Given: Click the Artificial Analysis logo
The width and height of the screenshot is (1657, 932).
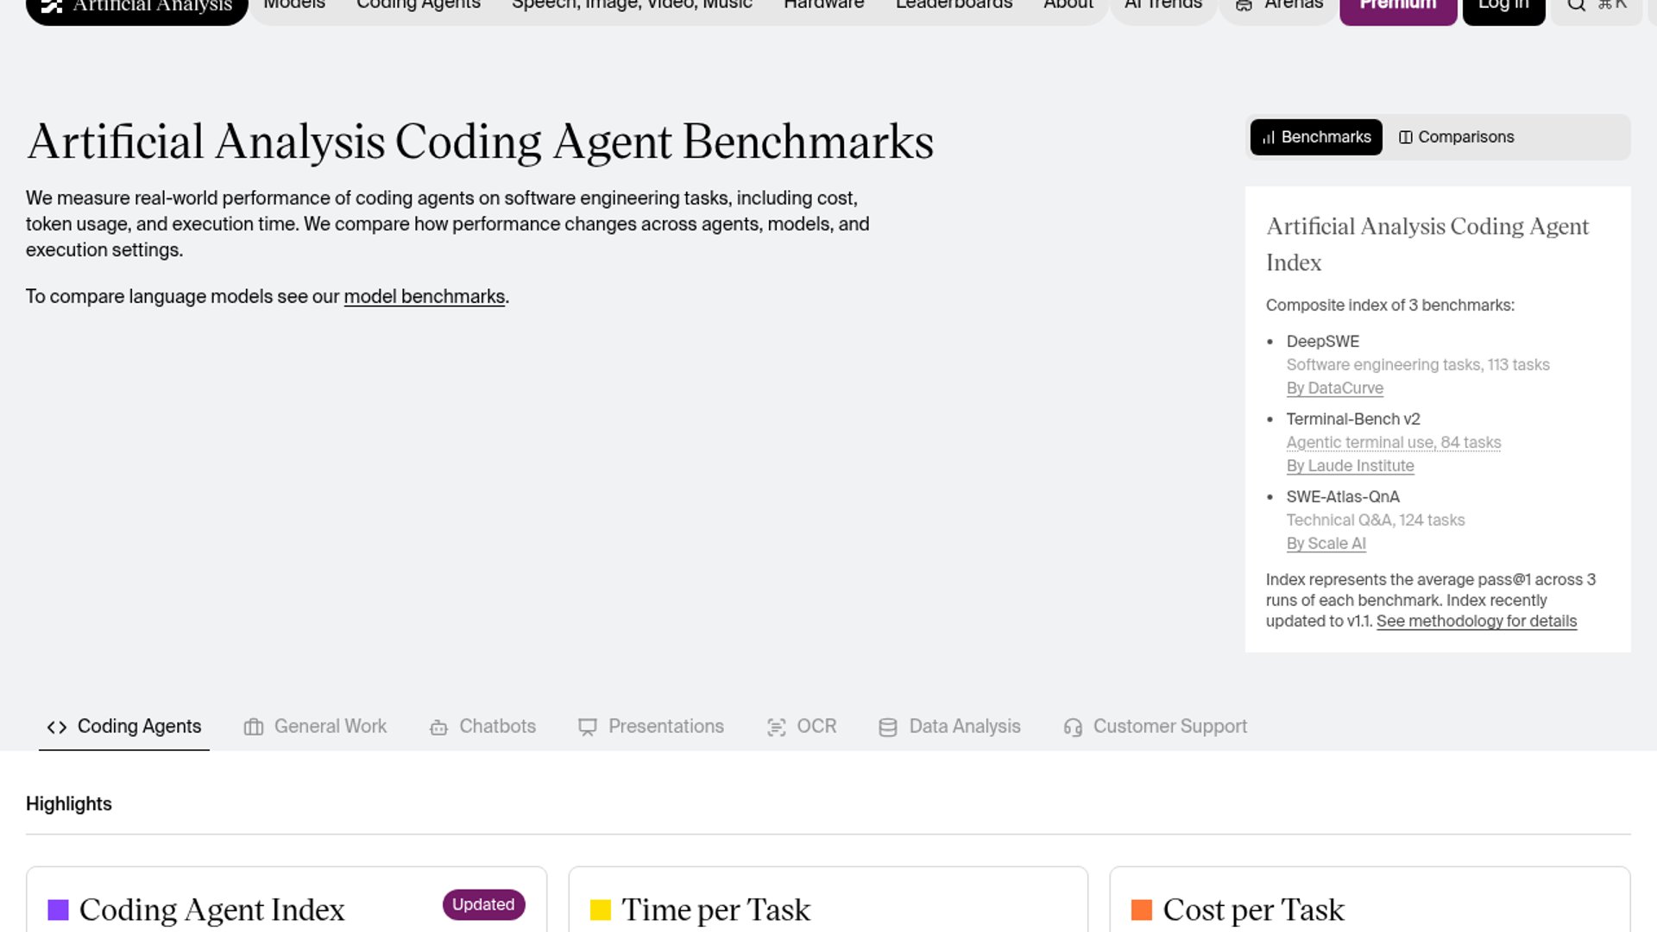Looking at the screenshot, I should (137, 7).
